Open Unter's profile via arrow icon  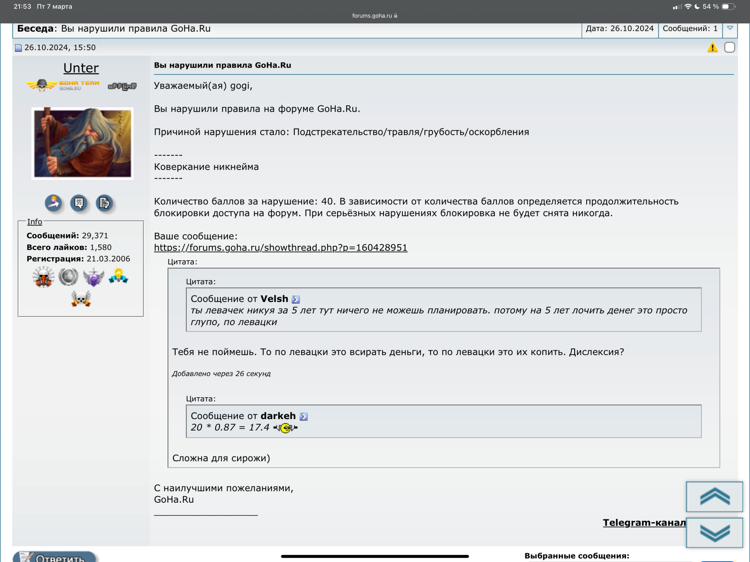(54, 203)
